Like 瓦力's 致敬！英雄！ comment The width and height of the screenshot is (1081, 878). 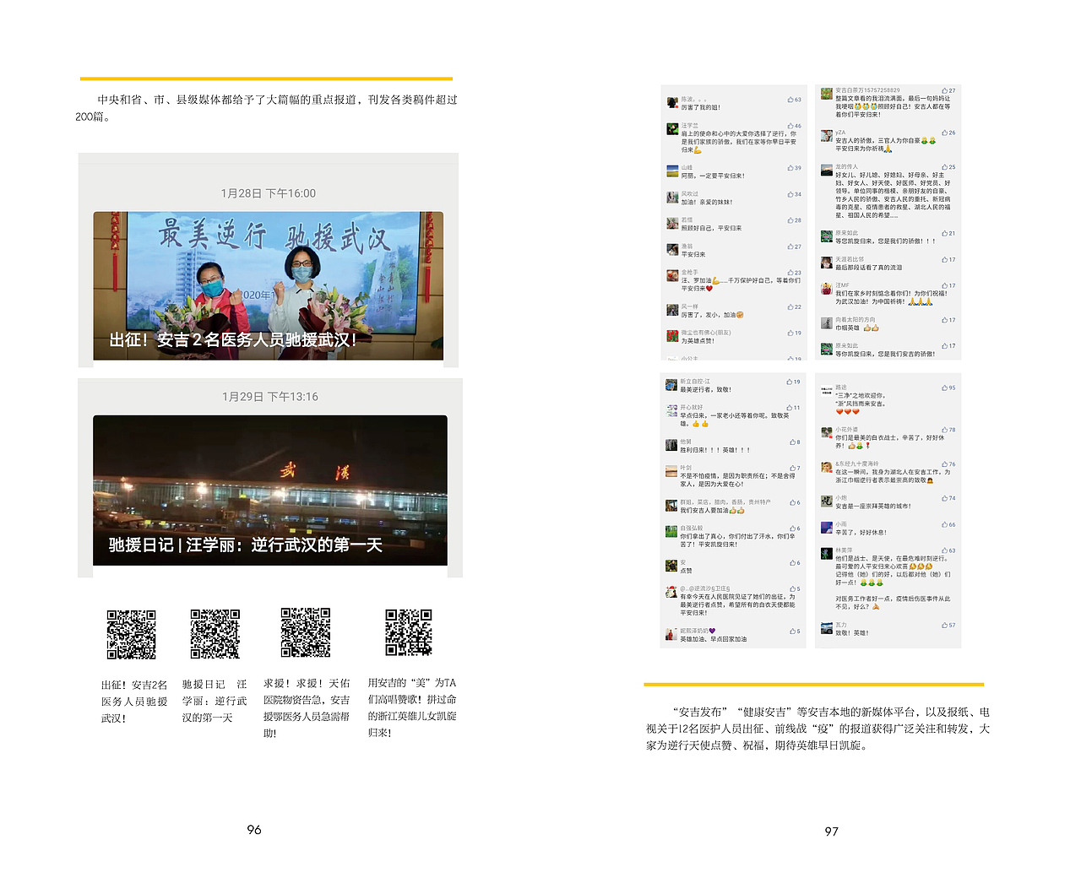pos(944,626)
